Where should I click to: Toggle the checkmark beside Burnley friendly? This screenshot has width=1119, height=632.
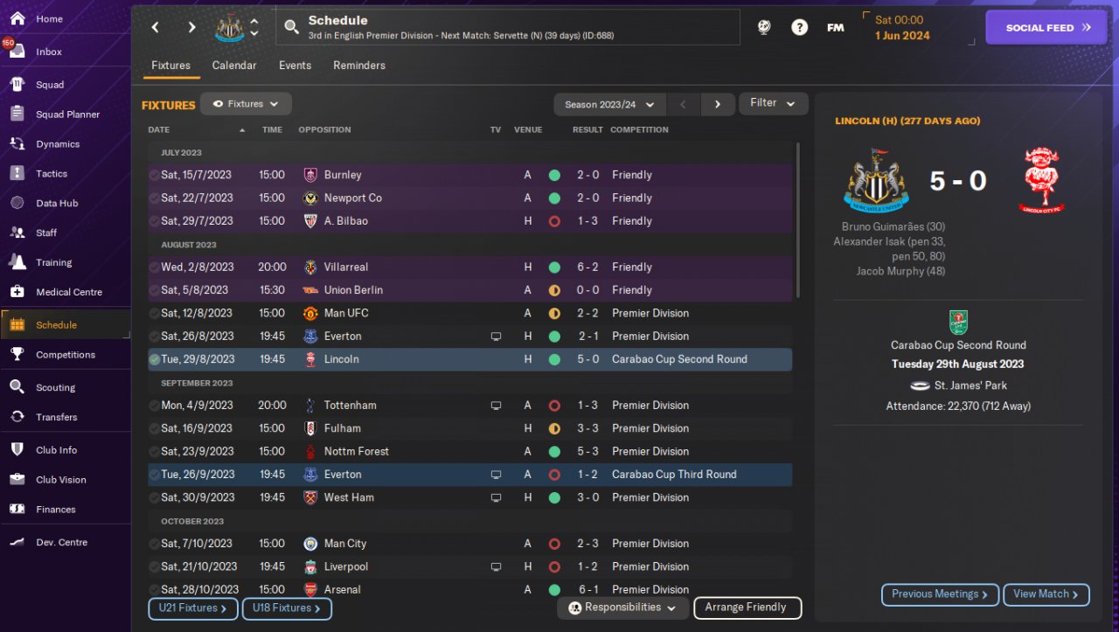tap(155, 175)
